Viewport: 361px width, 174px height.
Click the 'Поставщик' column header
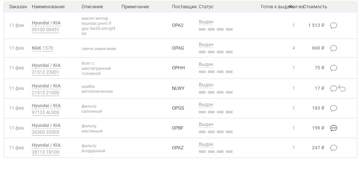pyautogui.click(x=184, y=7)
